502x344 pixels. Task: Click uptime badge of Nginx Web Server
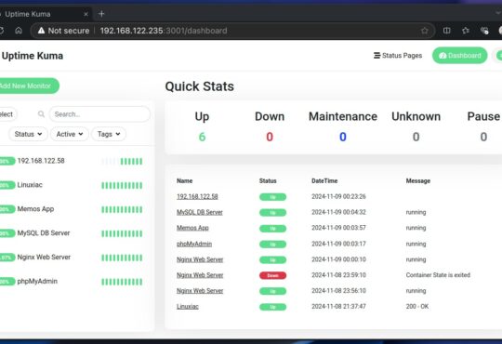click(7, 258)
